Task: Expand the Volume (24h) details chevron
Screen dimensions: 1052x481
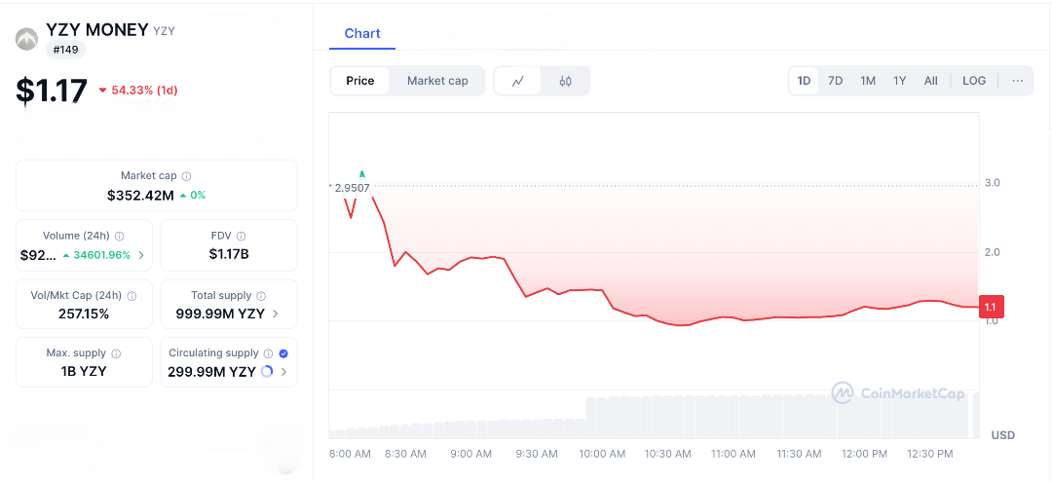Action: (x=141, y=255)
